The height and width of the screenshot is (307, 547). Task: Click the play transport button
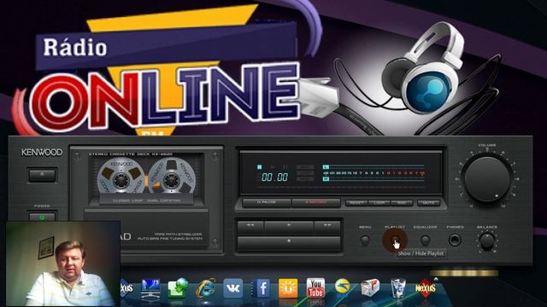[289, 226]
